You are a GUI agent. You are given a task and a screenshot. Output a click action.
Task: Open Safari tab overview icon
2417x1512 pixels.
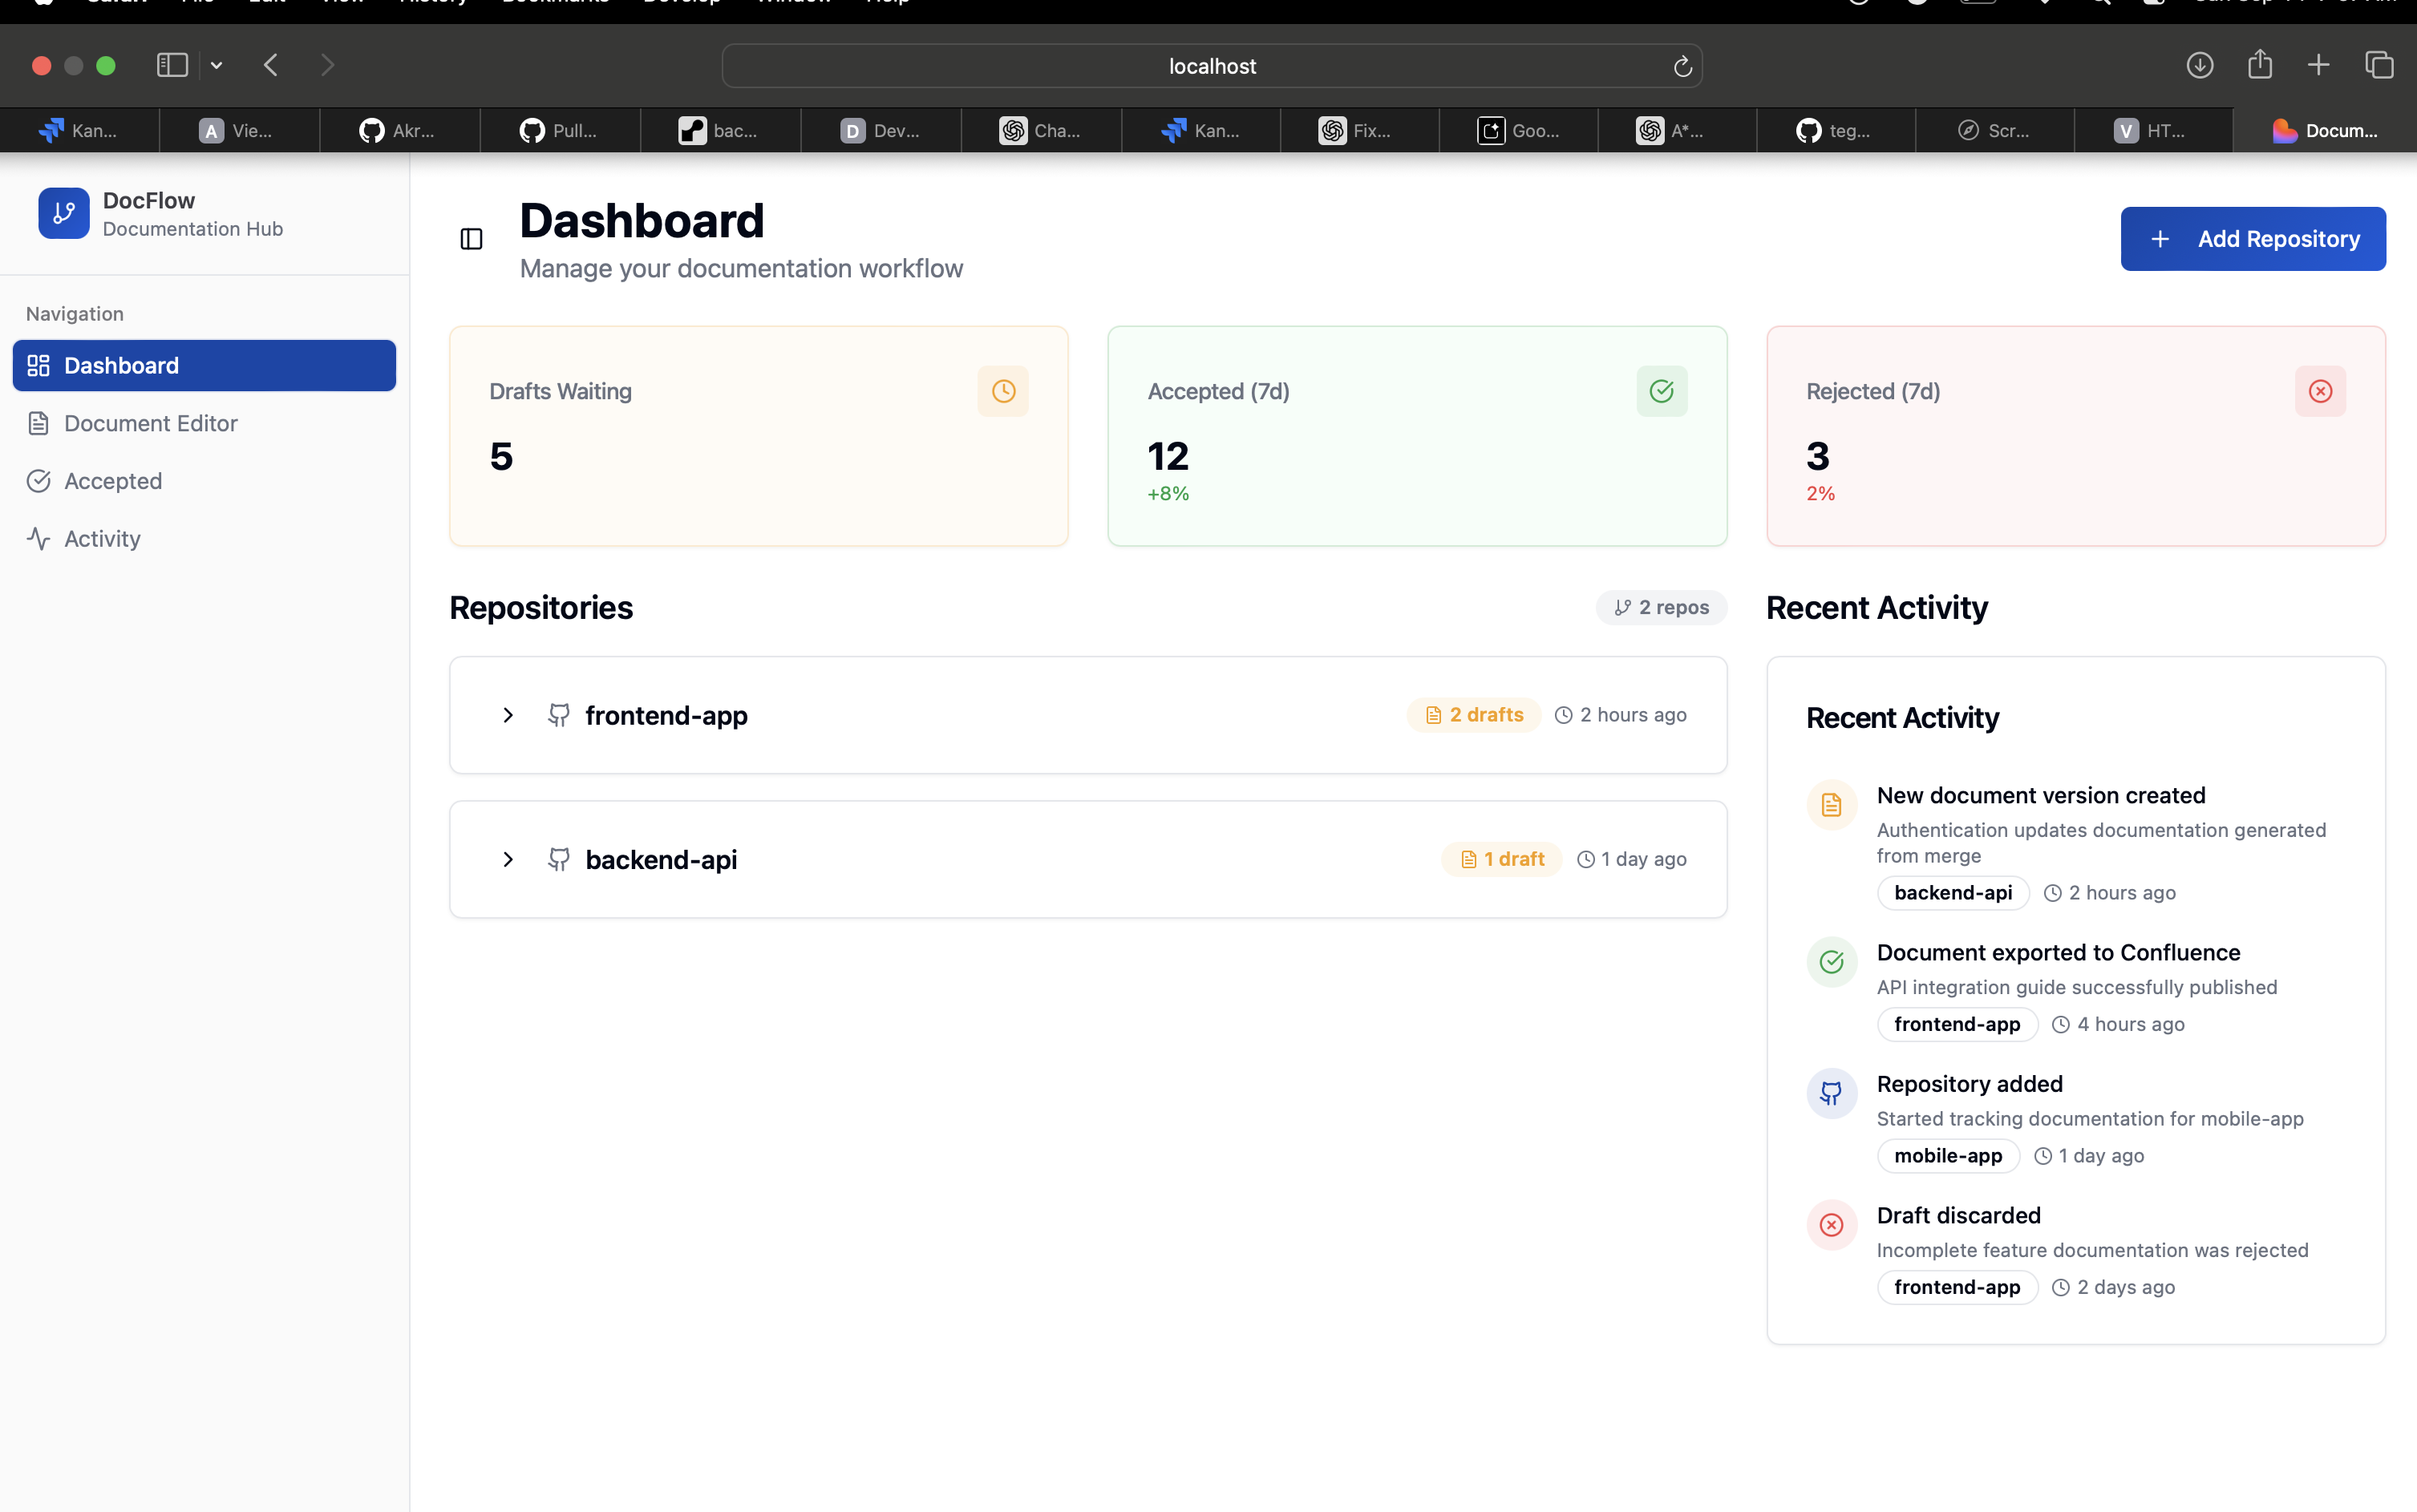click(x=2379, y=66)
